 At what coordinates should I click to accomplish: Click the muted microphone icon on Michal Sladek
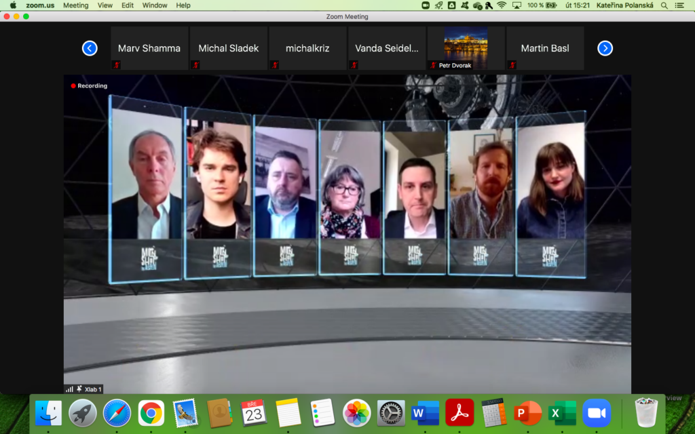tap(195, 65)
